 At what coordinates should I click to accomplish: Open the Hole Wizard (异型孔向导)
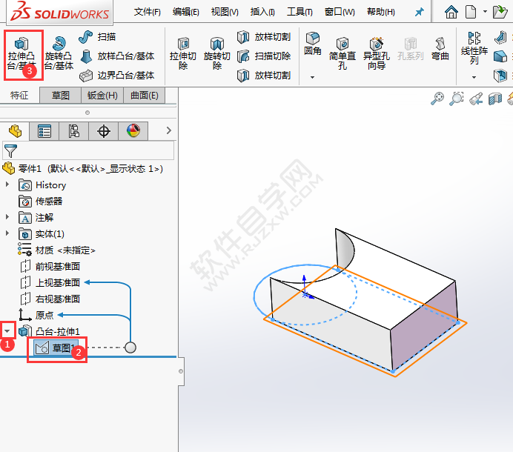377,54
